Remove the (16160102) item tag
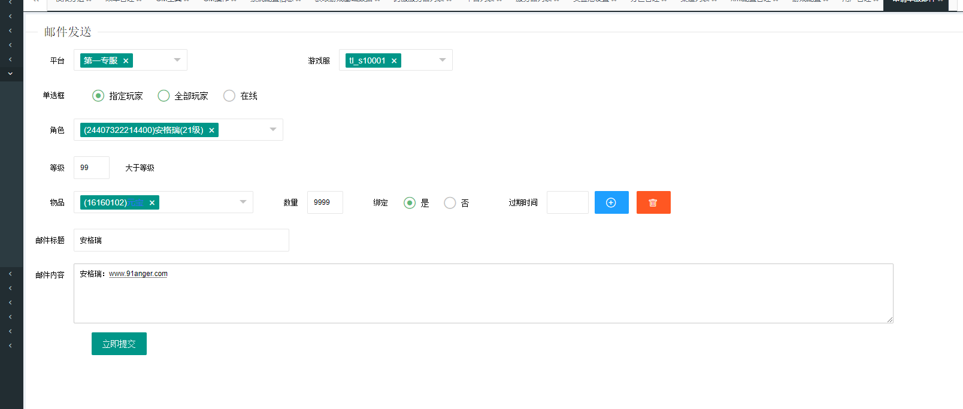The width and height of the screenshot is (963, 409). 152,203
